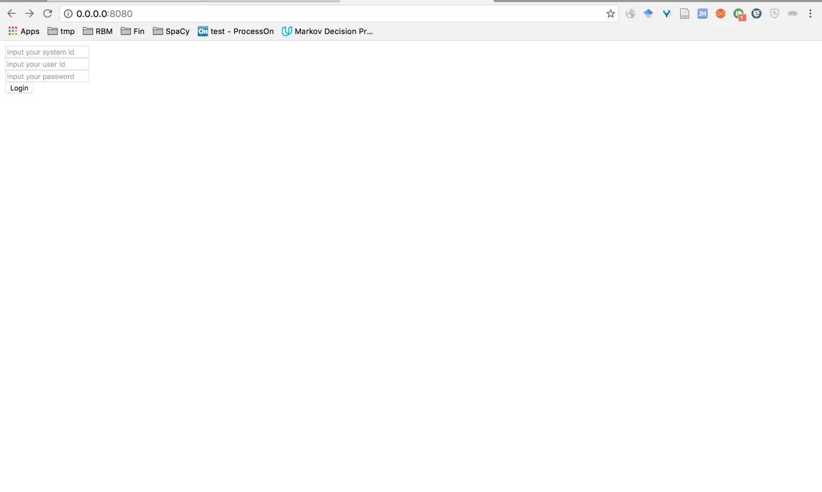
Task: Bookmark this page with the star icon
Action: pos(610,14)
